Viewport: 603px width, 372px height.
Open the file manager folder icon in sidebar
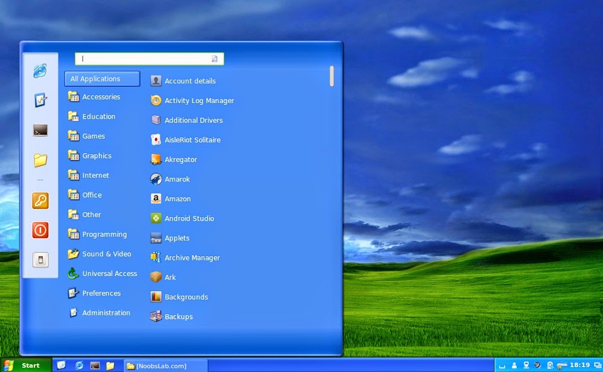(x=40, y=160)
